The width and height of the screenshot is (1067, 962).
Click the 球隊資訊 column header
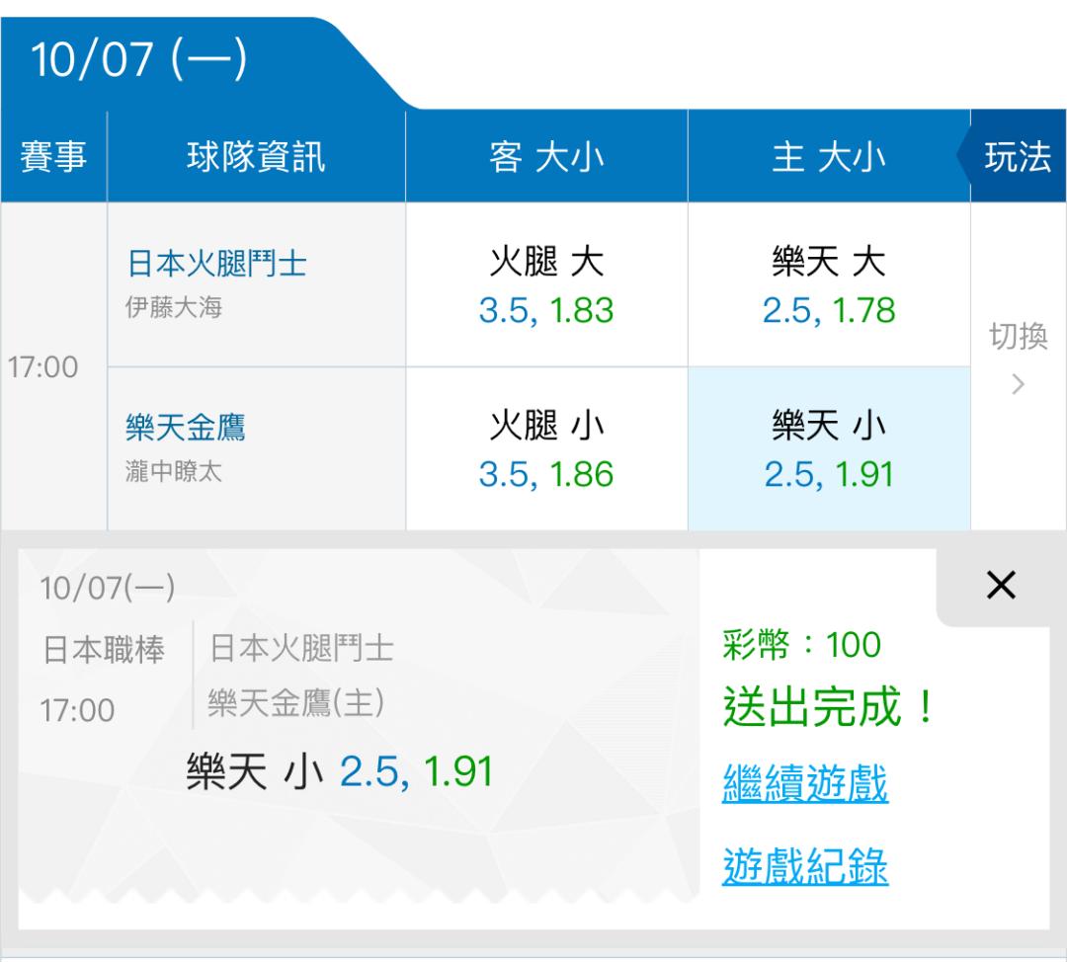click(x=257, y=156)
